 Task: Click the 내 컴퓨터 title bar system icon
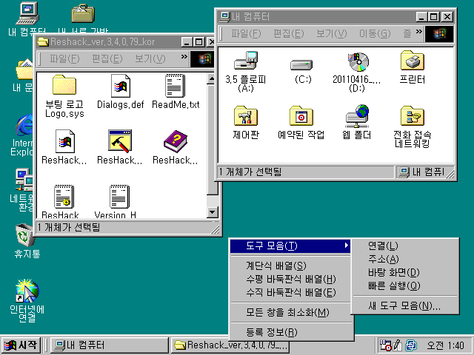point(224,16)
